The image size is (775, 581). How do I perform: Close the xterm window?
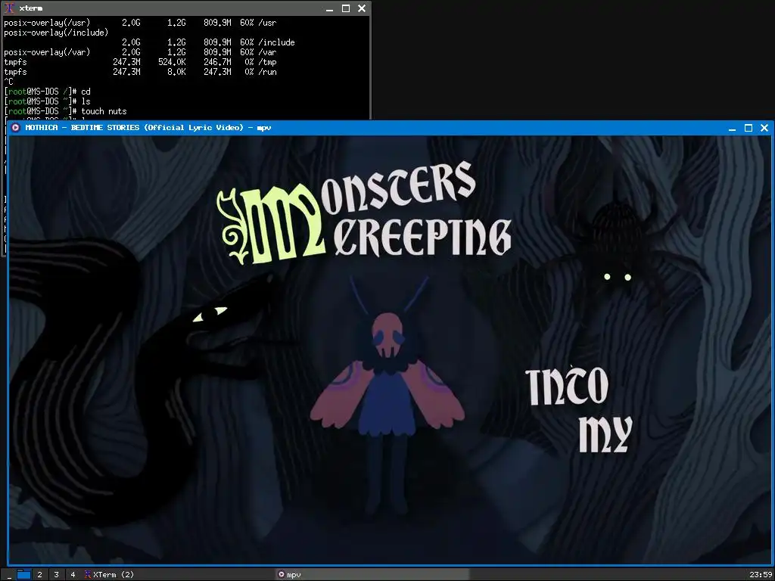coord(362,8)
